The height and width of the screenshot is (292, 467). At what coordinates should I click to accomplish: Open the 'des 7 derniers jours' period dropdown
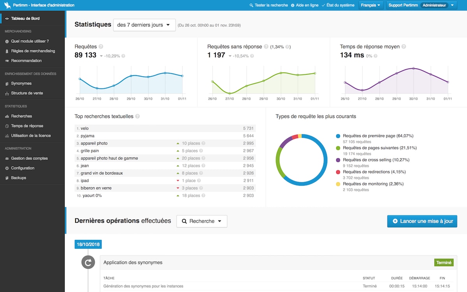click(144, 25)
